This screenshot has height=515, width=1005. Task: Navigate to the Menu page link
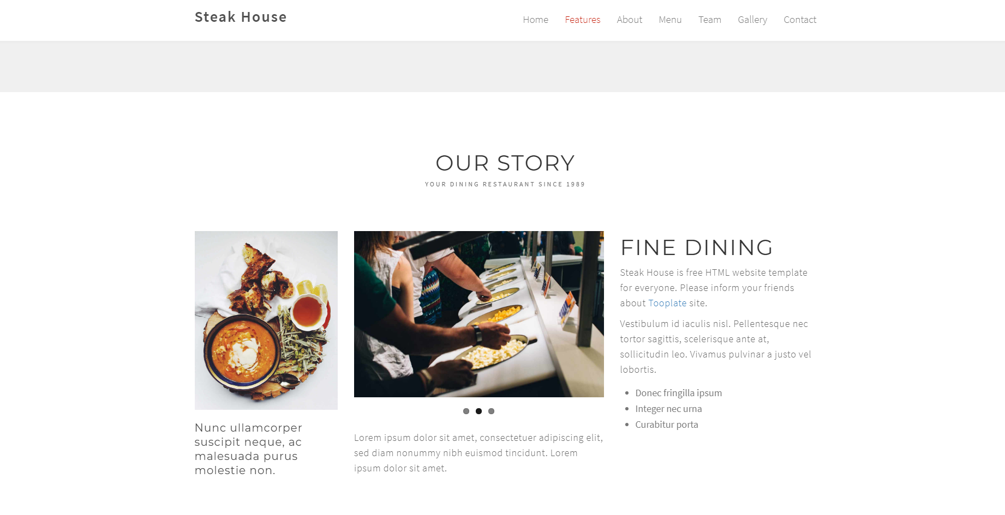(x=670, y=20)
